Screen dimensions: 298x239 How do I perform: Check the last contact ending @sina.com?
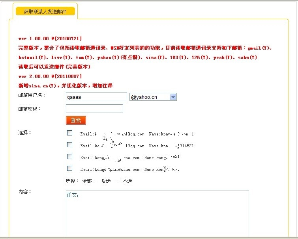(x=69, y=168)
